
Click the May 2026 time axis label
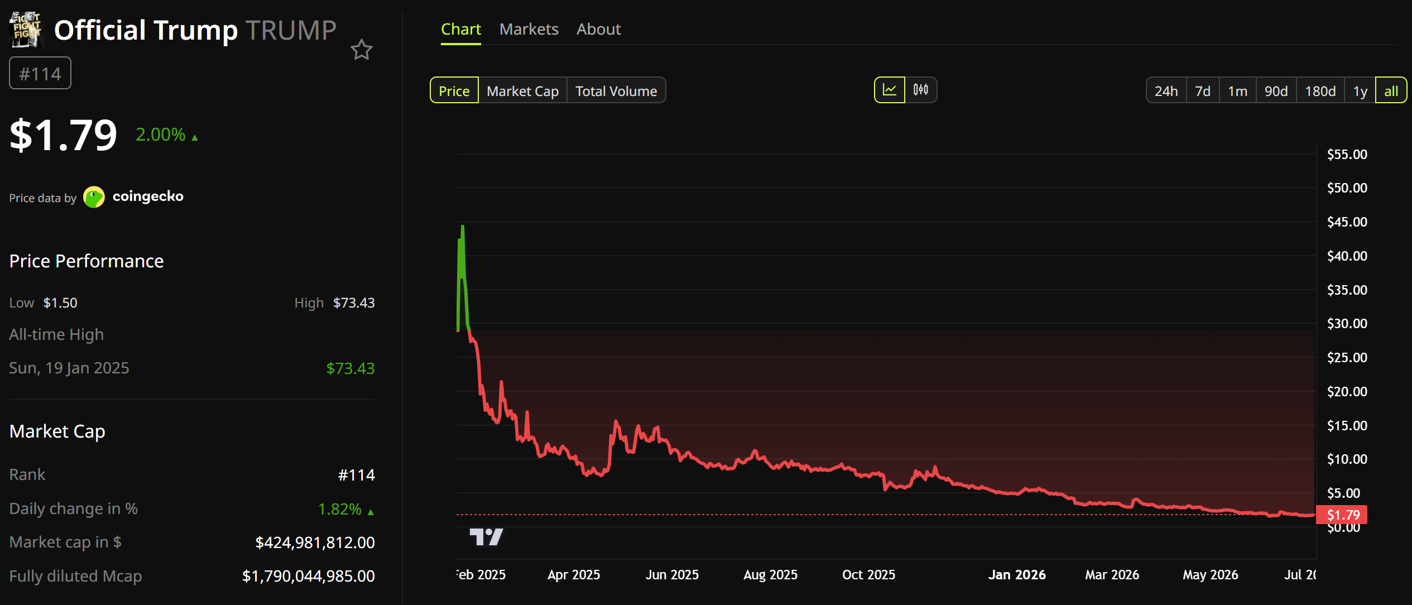(1211, 575)
